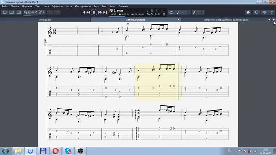276x155 pixels.
Task: Close the метроном tab dot
Action: point(269,20)
